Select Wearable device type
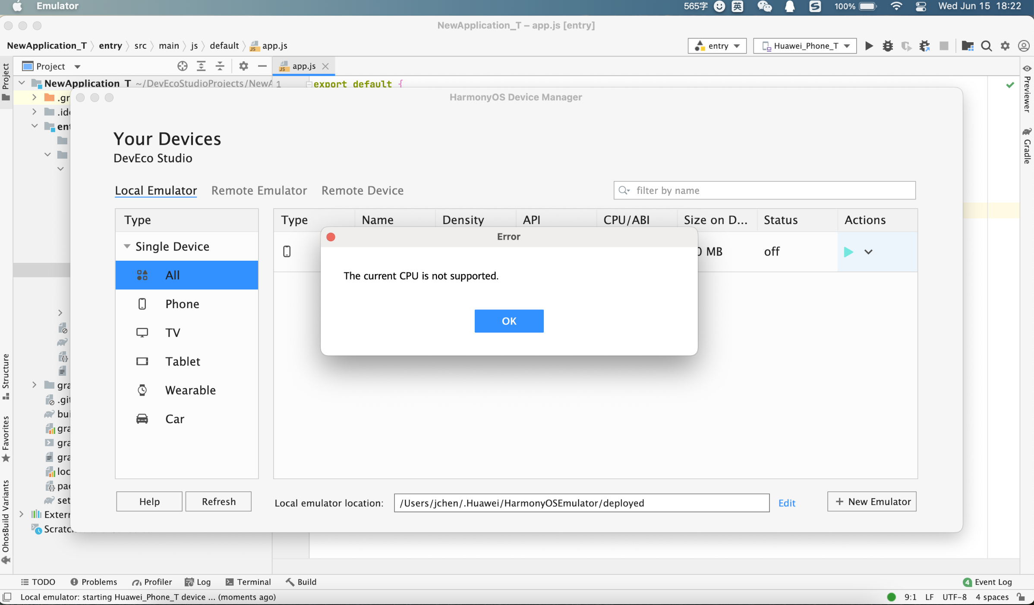Screen dimensions: 1034x605 click(x=187, y=390)
